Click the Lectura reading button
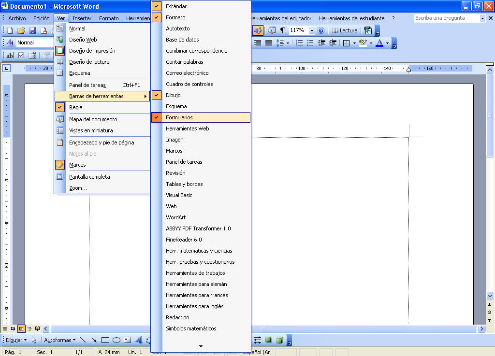 (345, 30)
